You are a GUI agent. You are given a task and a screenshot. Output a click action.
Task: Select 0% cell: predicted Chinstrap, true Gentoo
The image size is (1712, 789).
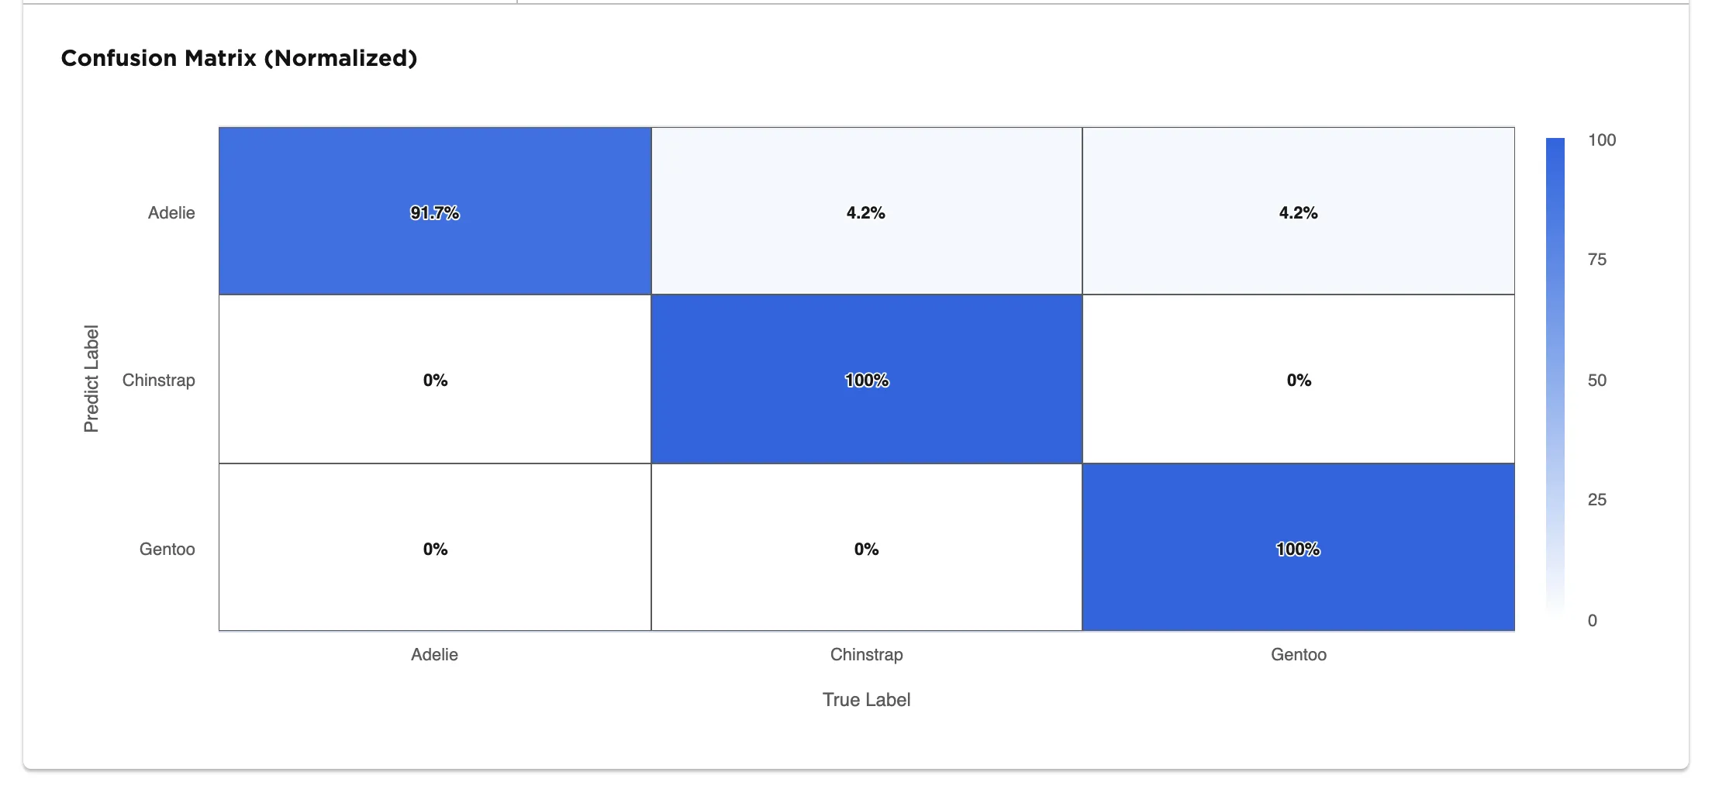(x=1298, y=380)
